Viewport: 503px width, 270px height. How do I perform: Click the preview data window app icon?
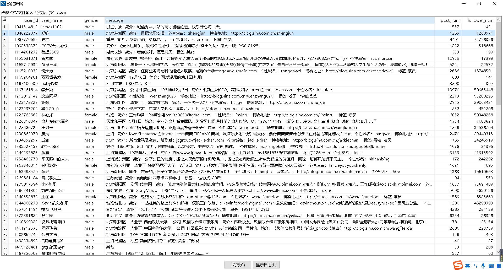pyautogui.click(x=3, y=4)
